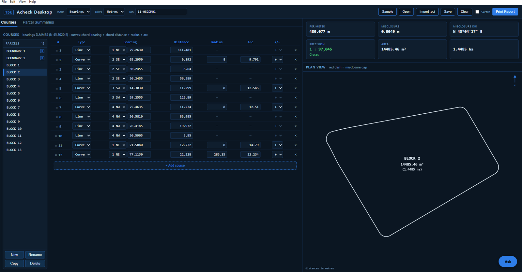
Task: Open the File menu
Action: pos(4,2)
